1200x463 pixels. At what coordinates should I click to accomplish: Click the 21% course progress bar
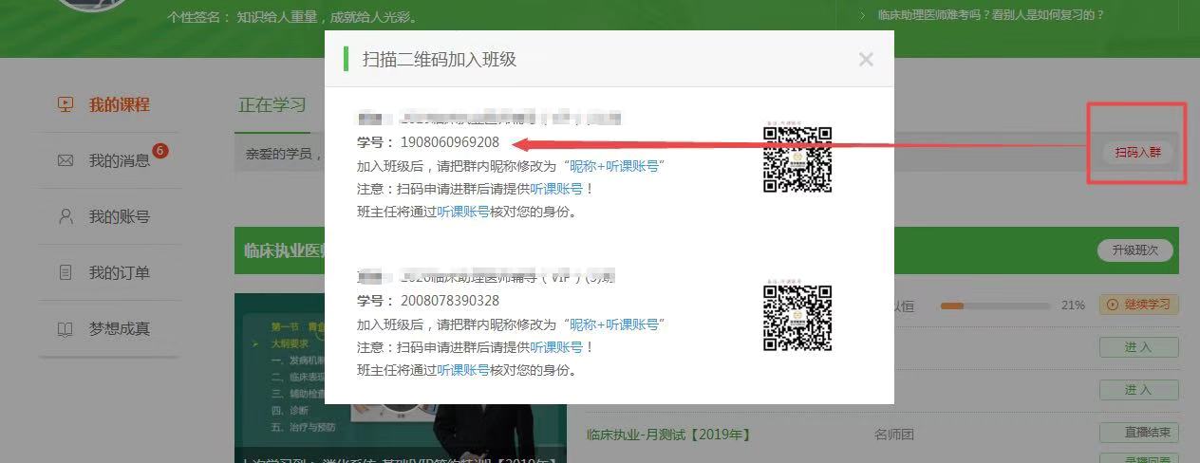click(x=995, y=306)
